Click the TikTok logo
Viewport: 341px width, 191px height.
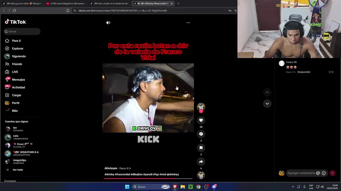coord(15,22)
